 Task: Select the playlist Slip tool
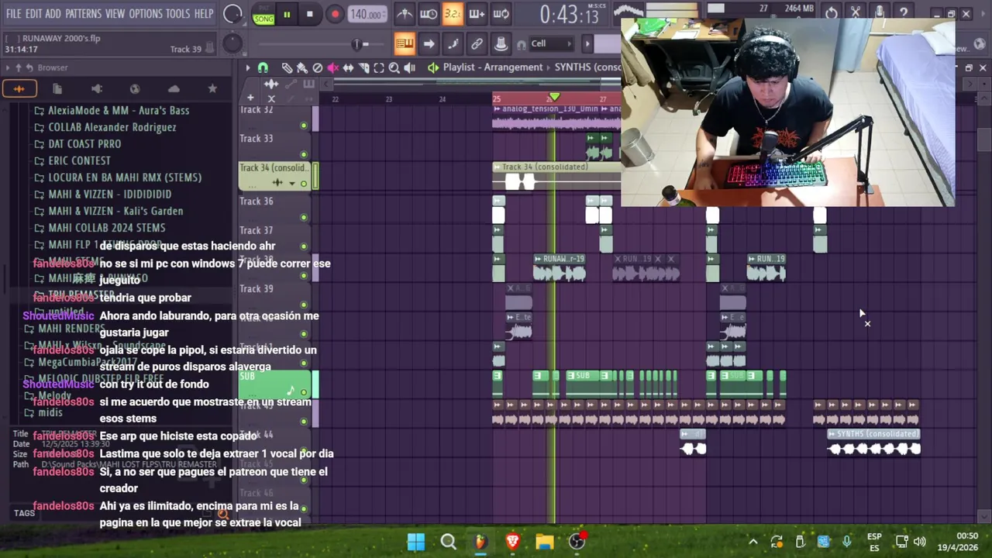tap(348, 67)
